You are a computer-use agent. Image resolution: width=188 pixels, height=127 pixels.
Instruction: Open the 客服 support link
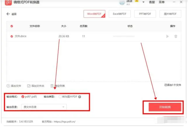[152, 2]
